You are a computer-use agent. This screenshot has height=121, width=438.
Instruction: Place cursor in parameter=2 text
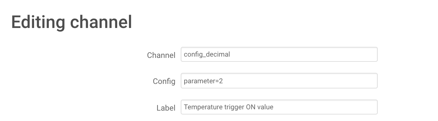pyautogui.click(x=203, y=81)
